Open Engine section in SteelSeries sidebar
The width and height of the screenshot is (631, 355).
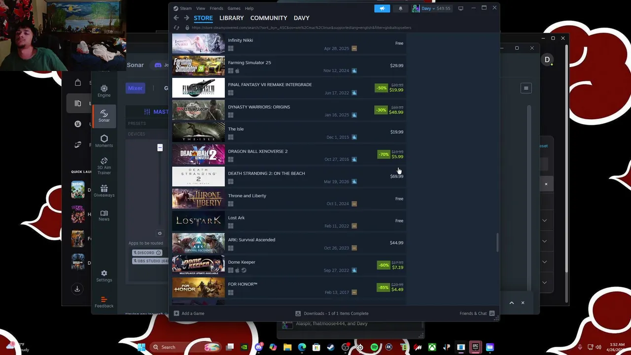pyautogui.click(x=104, y=91)
